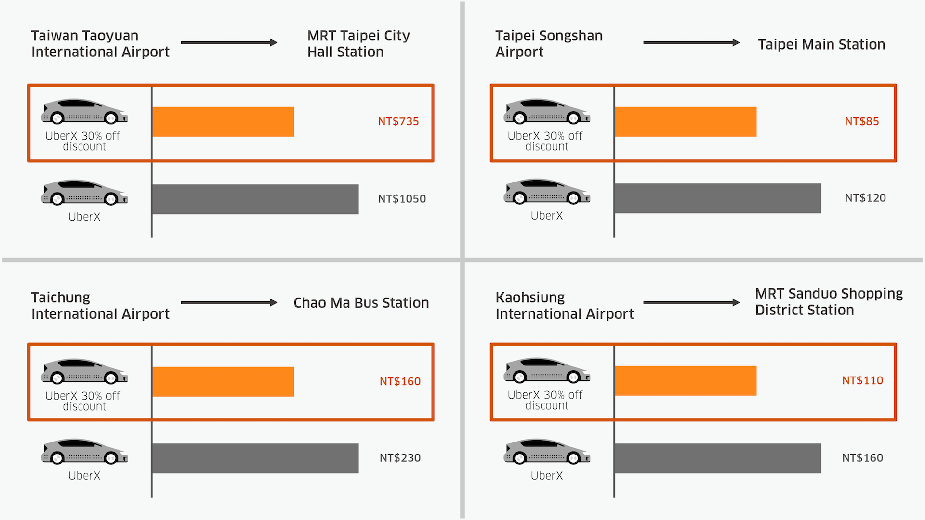Click the gray NT$1050 fare bar

(x=255, y=199)
